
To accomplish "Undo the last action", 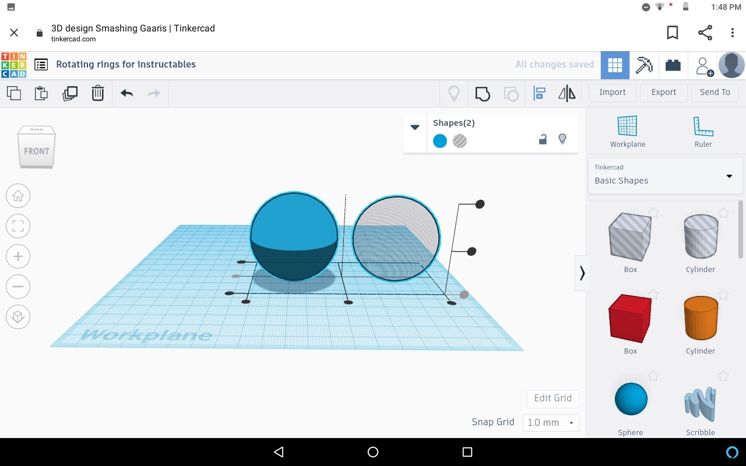I will coord(126,93).
